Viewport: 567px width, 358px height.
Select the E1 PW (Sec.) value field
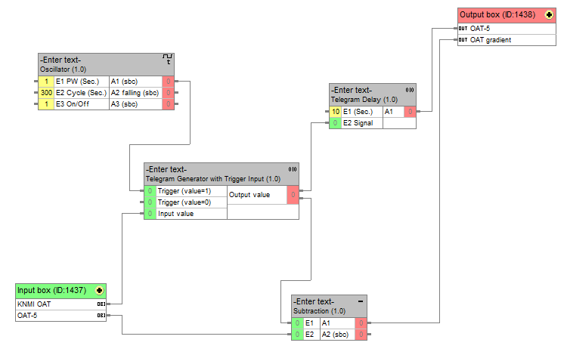click(x=46, y=82)
